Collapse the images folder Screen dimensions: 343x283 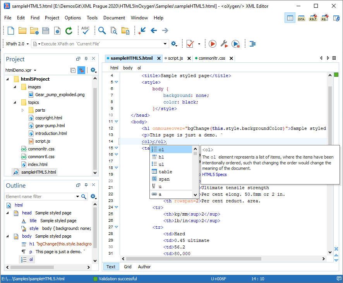(x=15, y=87)
